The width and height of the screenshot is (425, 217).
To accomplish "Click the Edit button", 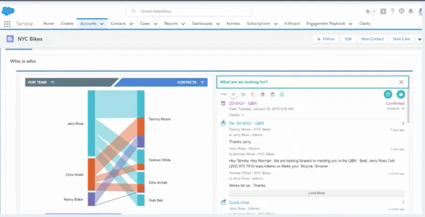I will (x=348, y=39).
